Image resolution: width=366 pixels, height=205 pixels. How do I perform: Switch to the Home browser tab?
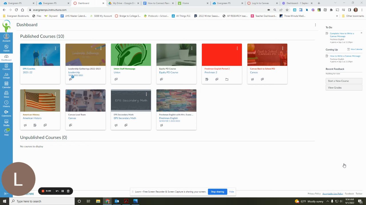click(x=193, y=3)
